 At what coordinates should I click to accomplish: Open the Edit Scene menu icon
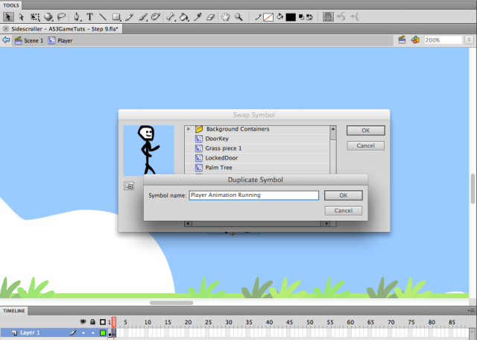coord(402,40)
